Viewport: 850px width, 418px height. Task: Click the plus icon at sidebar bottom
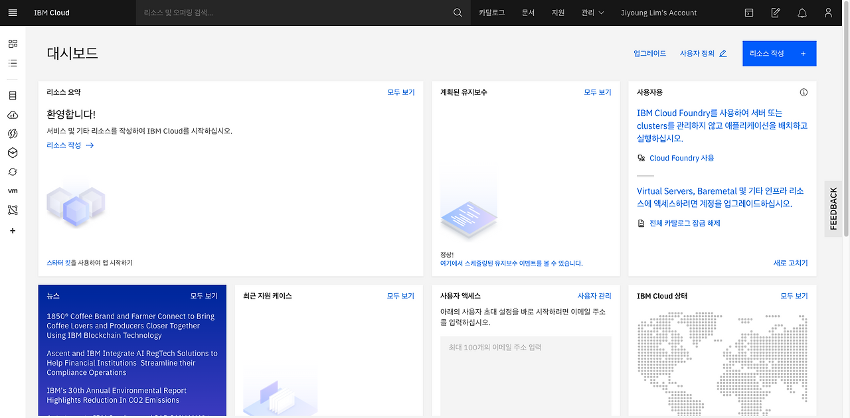point(12,230)
